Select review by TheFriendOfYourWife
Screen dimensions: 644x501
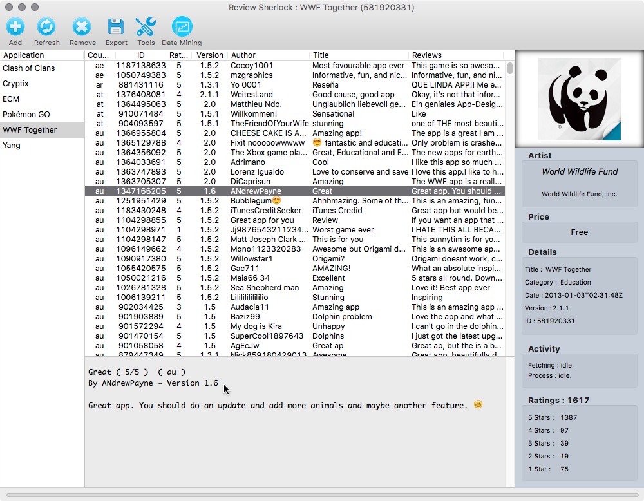295,124
